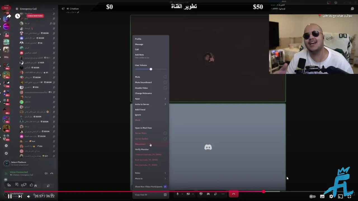Open the chat bubble icon at top right
Screen dimensions: 358x201
pyautogui.click(x=352, y=9)
